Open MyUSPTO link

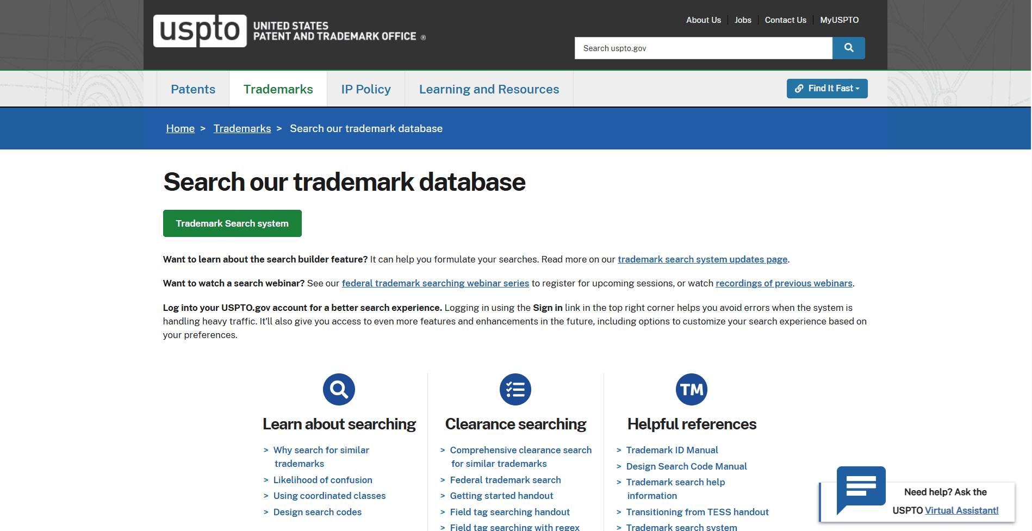840,20
